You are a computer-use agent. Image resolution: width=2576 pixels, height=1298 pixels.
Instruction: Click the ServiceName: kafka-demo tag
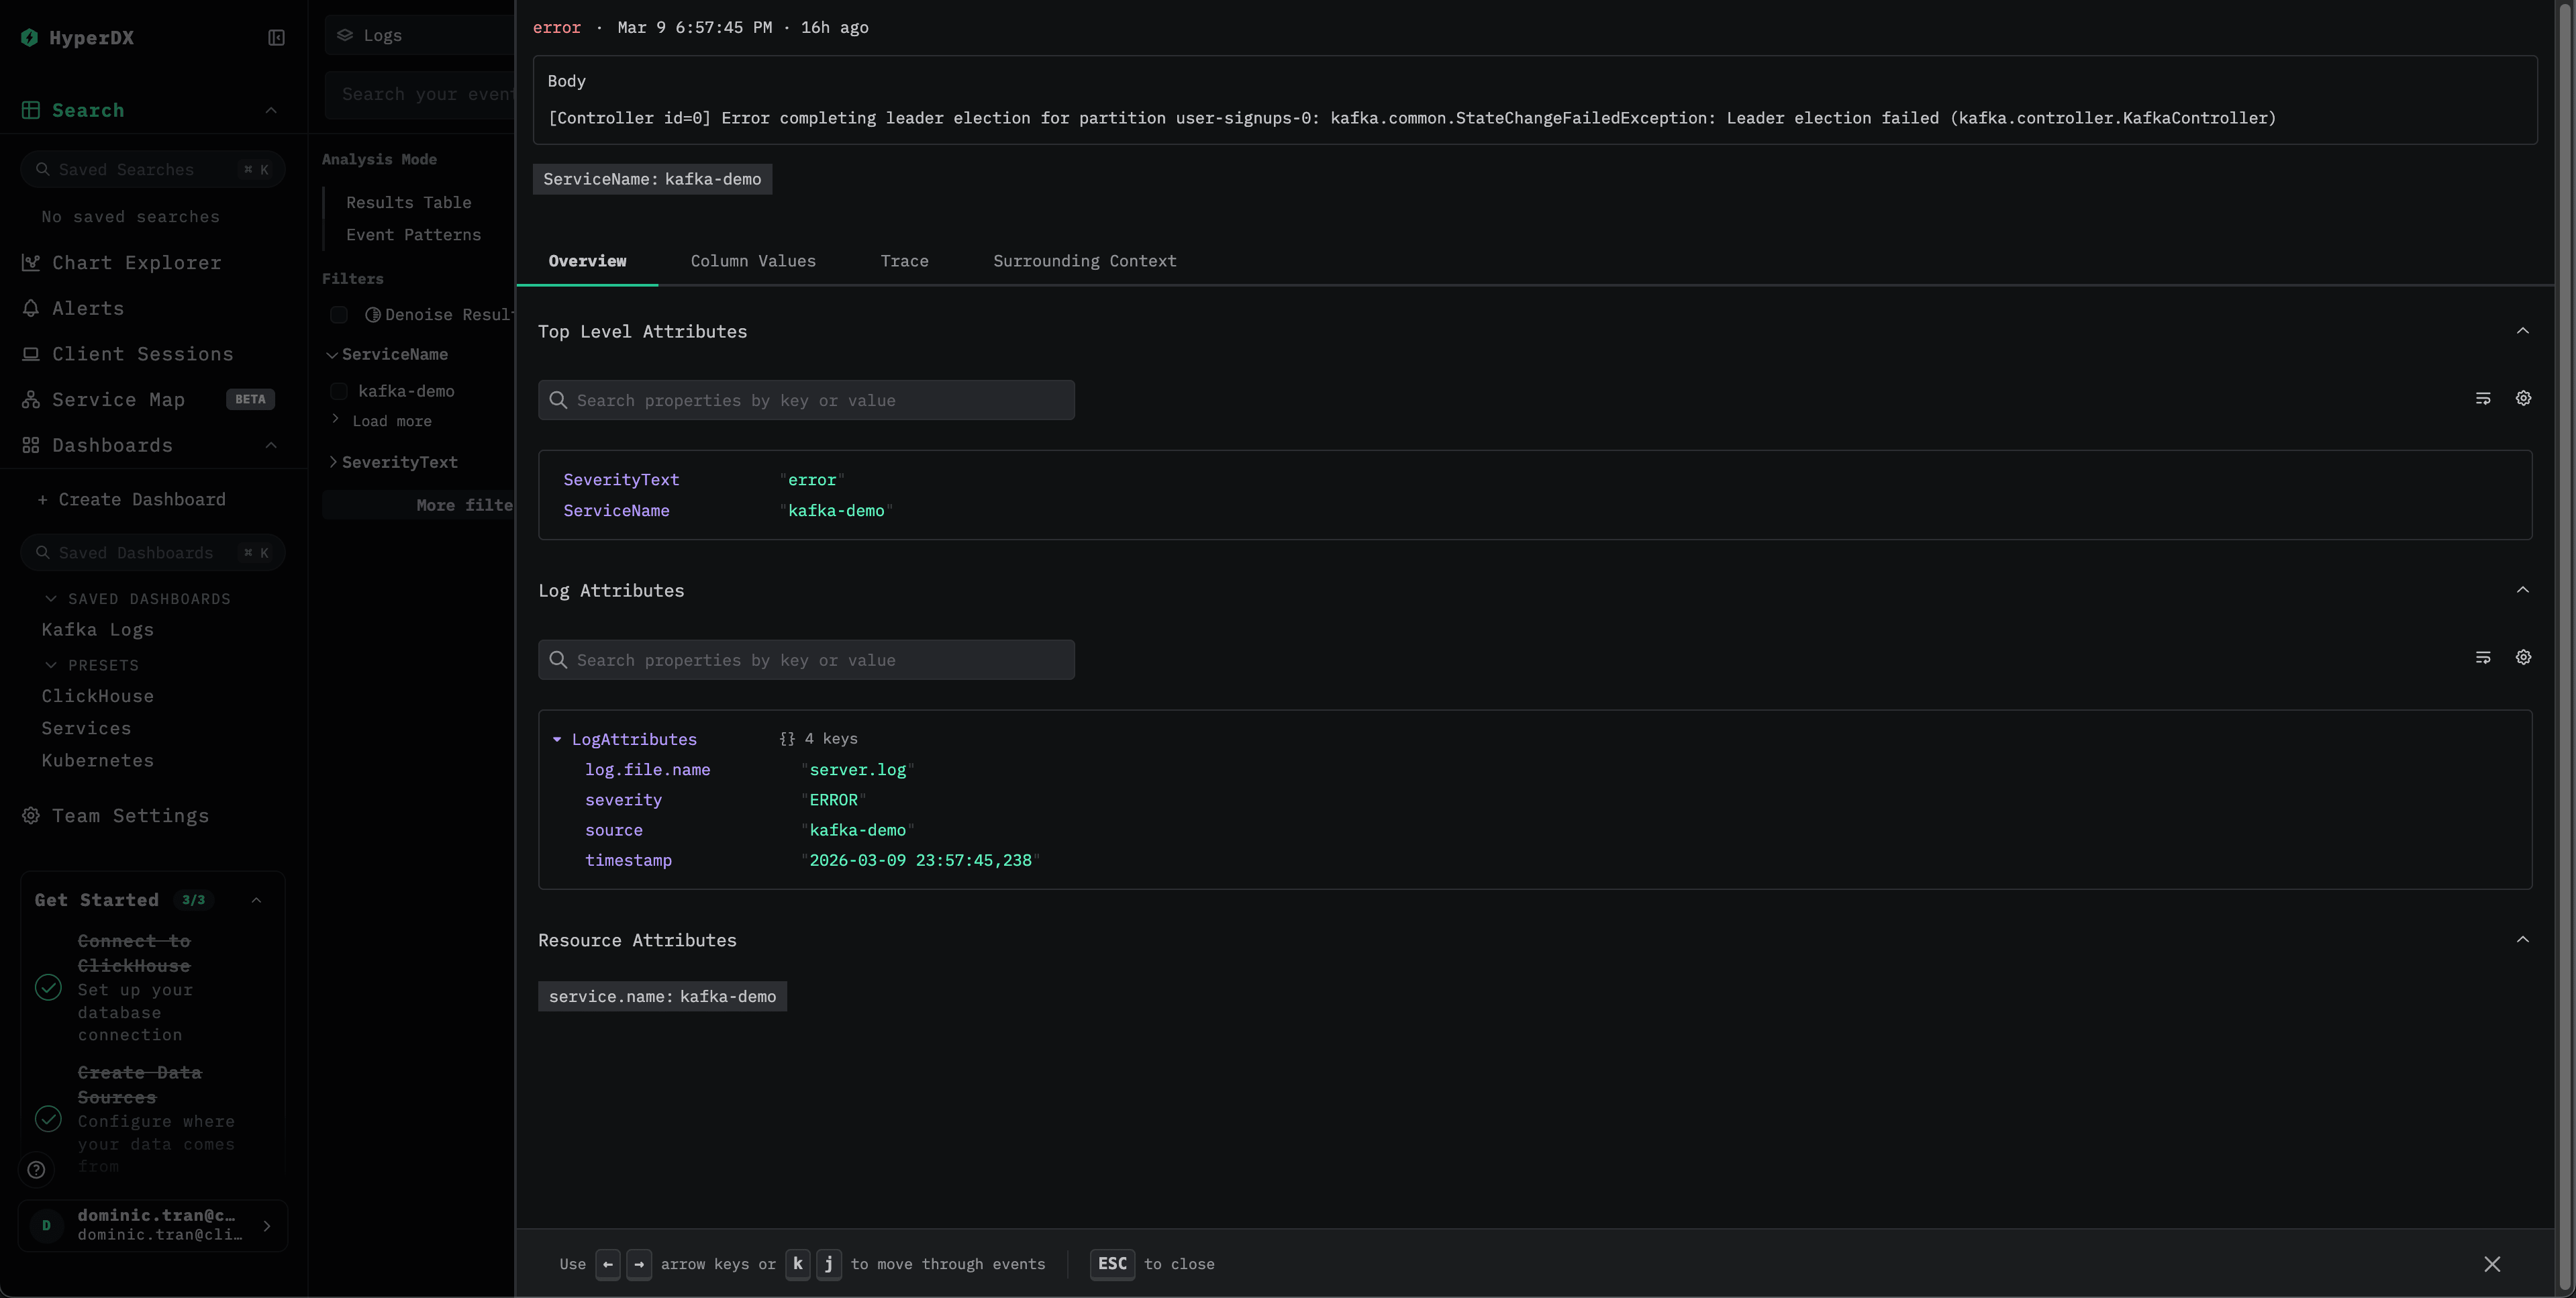pos(652,179)
